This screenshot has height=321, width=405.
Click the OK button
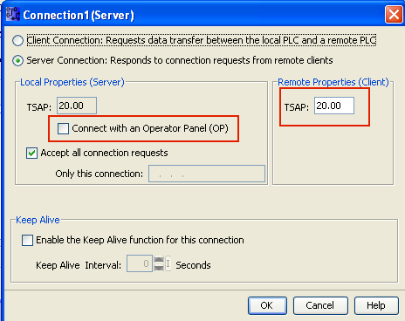(x=267, y=305)
